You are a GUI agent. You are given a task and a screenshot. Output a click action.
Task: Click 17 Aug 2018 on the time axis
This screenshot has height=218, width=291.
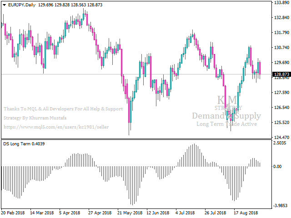(246, 213)
